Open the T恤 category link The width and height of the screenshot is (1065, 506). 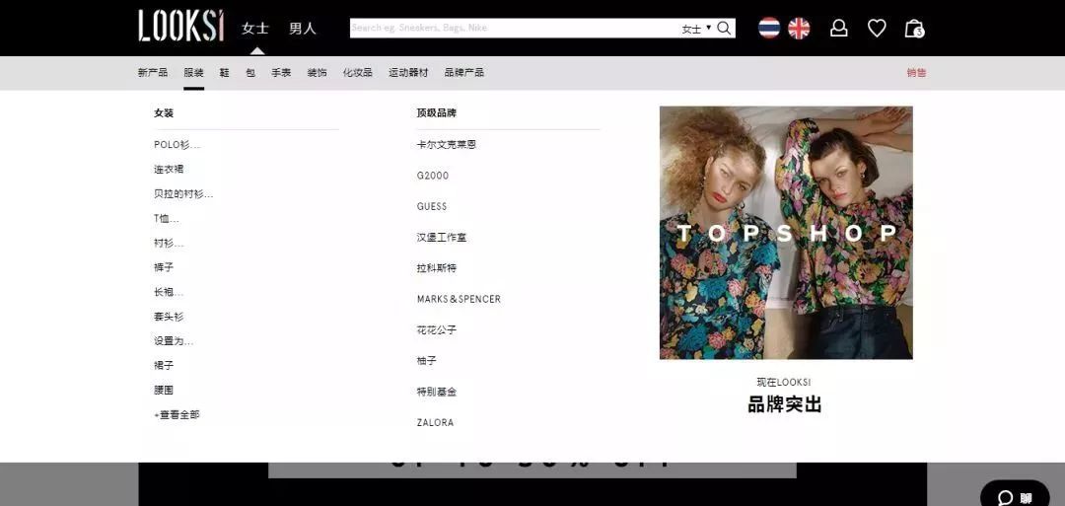(167, 219)
